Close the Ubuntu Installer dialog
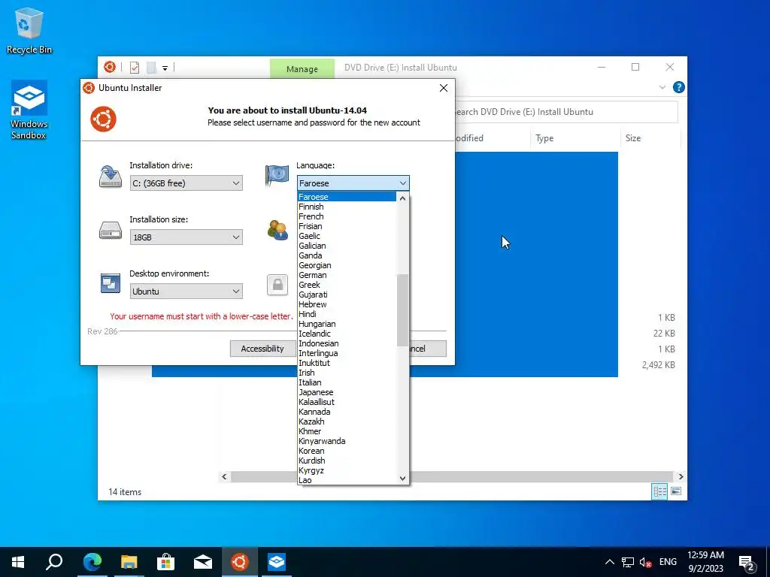The height and width of the screenshot is (577, 770). (444, 88)
